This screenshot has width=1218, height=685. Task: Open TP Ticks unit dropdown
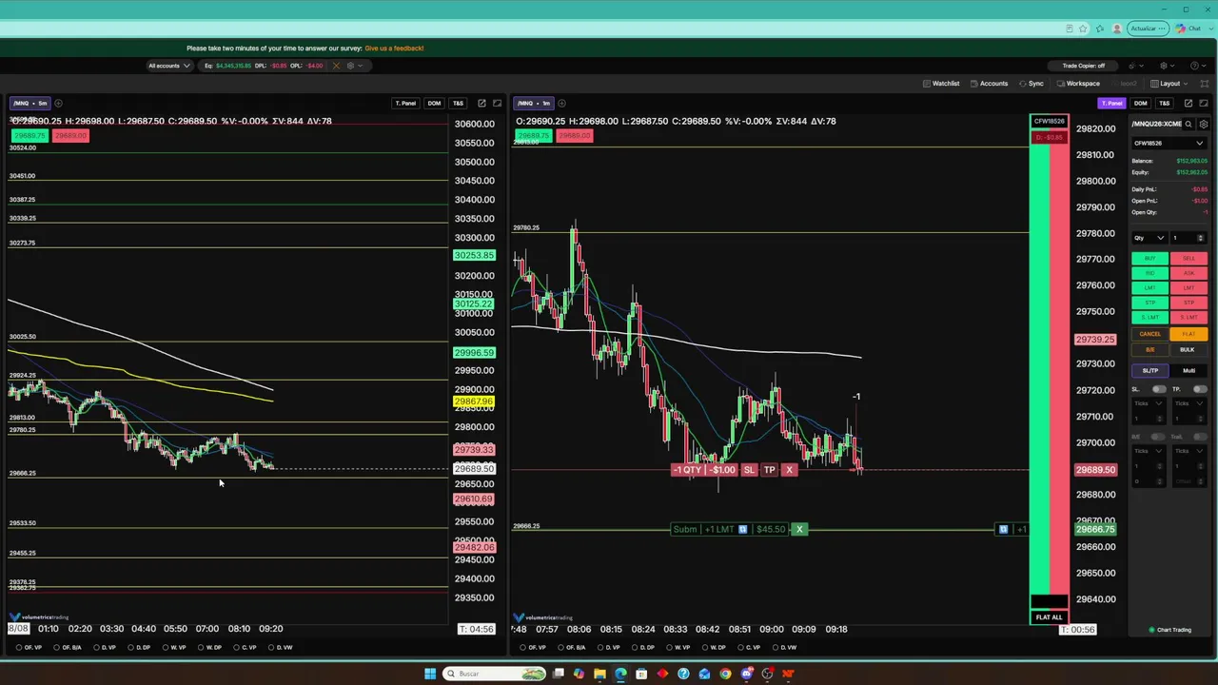tap(1189, 403)
